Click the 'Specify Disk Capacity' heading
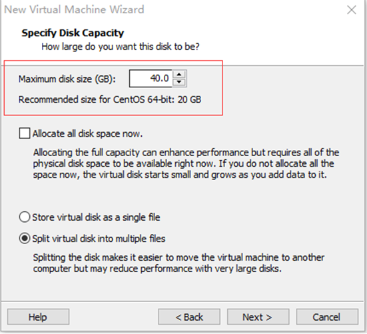This screenshot has height=334, width=367. [73, 33]
